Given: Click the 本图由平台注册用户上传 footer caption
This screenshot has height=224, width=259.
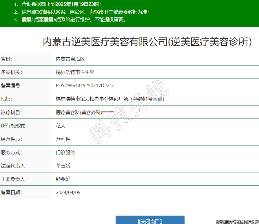Looking at the screenshot, I should point(237,222).
